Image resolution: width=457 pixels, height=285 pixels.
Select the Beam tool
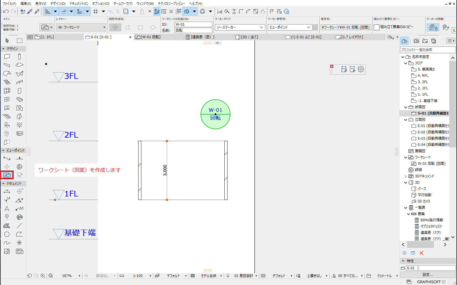pos(7,65)
